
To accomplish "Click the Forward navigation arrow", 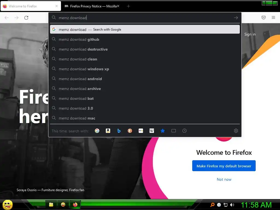I will tap(16, 18).
